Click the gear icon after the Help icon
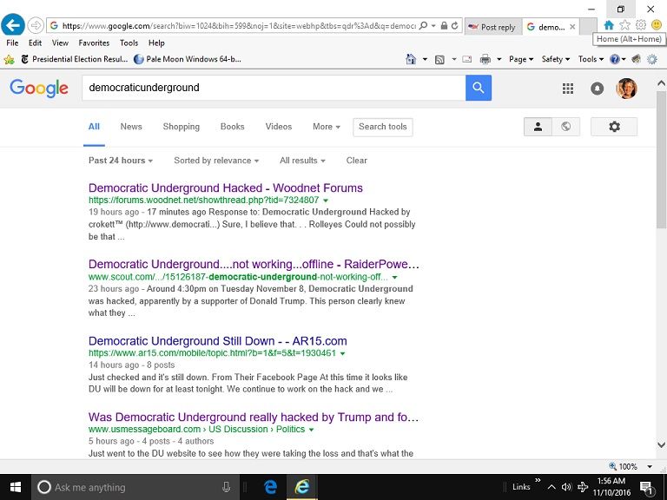The width and height of the screenshot is (667, 500). tap(651, 59)
